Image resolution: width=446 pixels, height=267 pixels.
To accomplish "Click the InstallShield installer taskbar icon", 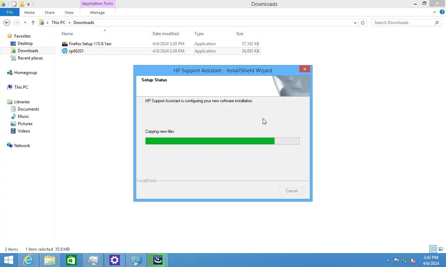I will (158, 260).
